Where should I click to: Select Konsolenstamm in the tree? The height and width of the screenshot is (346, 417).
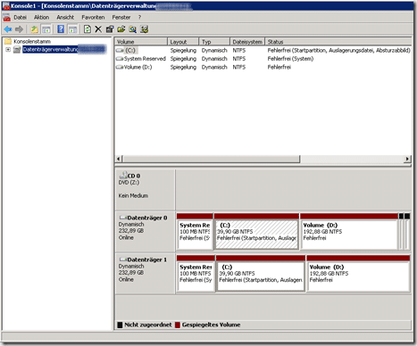(32, 41)
